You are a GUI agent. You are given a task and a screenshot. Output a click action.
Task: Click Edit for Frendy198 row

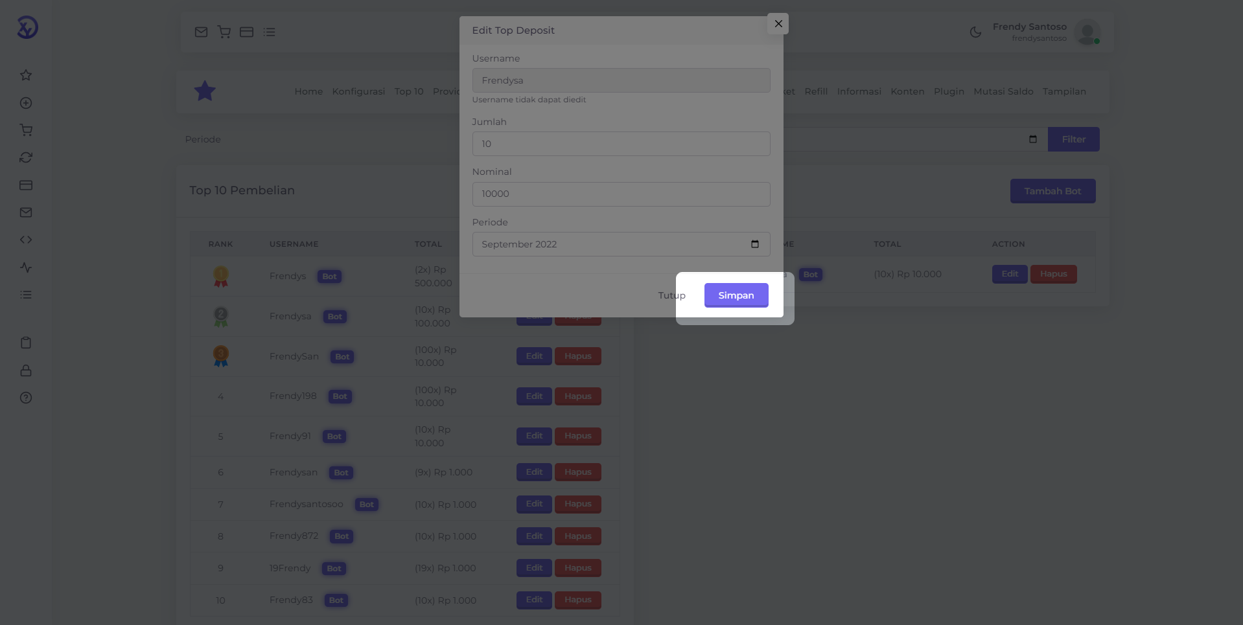pyautogui.click(x=534, y=396)
